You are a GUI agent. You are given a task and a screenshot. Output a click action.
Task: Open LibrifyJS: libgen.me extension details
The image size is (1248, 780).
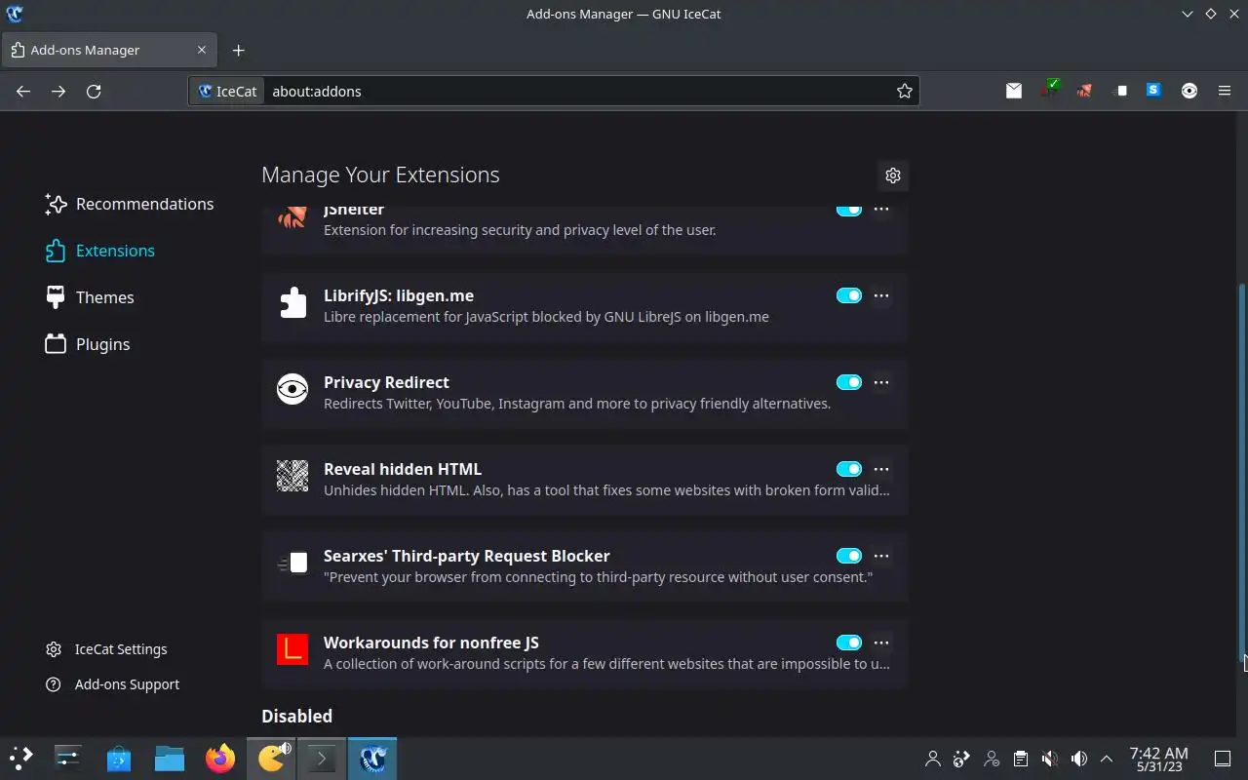585,306
